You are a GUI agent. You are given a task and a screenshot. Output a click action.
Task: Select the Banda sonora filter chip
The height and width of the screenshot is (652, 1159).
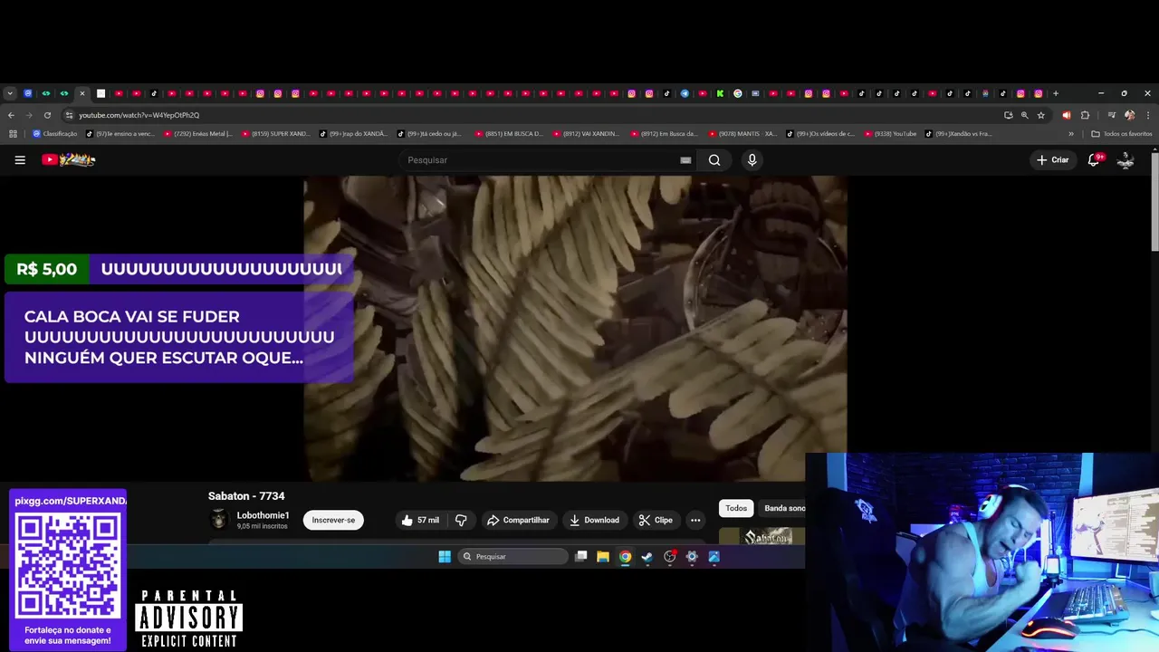click(x=784, y=509)
